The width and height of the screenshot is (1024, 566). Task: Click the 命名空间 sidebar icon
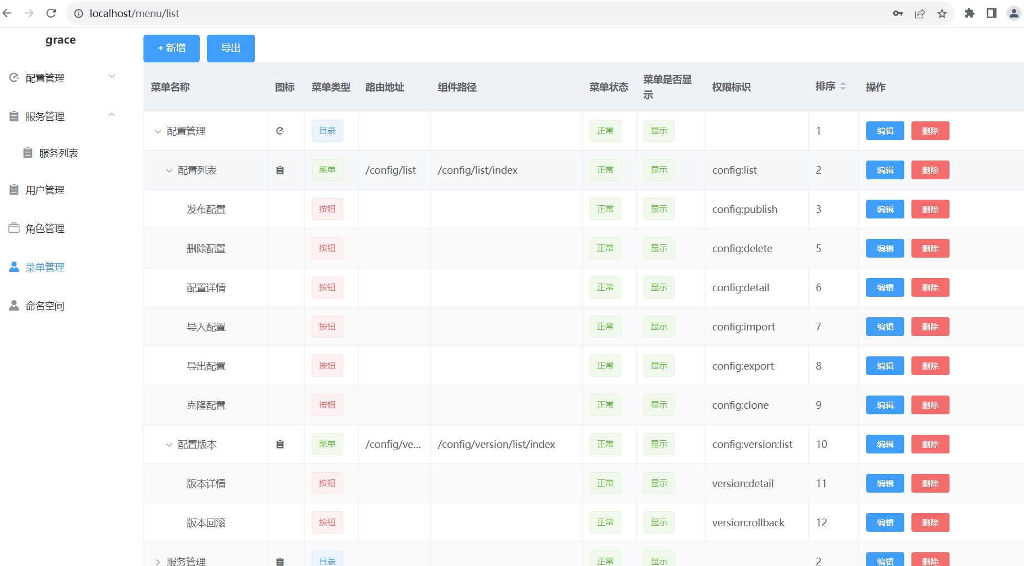pyautogui.click(x=14, y=306)
